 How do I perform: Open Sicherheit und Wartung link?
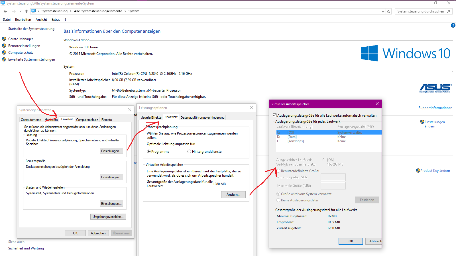pos(26,248)
